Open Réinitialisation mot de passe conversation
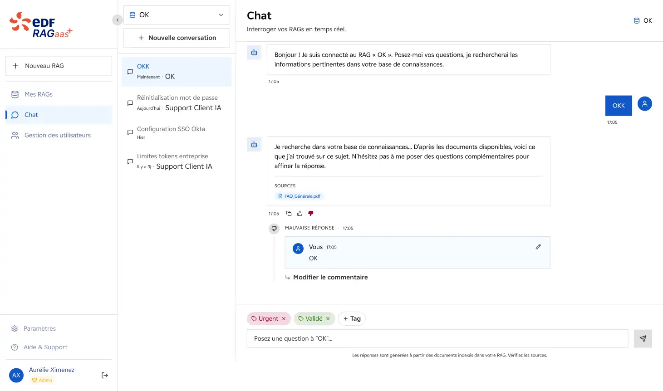 (x=177, y=103)
